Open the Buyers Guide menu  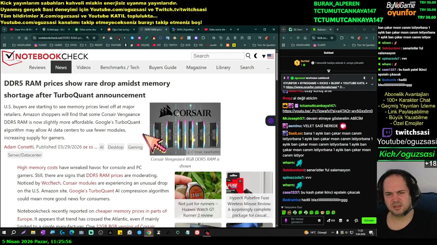(x=163, y=67)
